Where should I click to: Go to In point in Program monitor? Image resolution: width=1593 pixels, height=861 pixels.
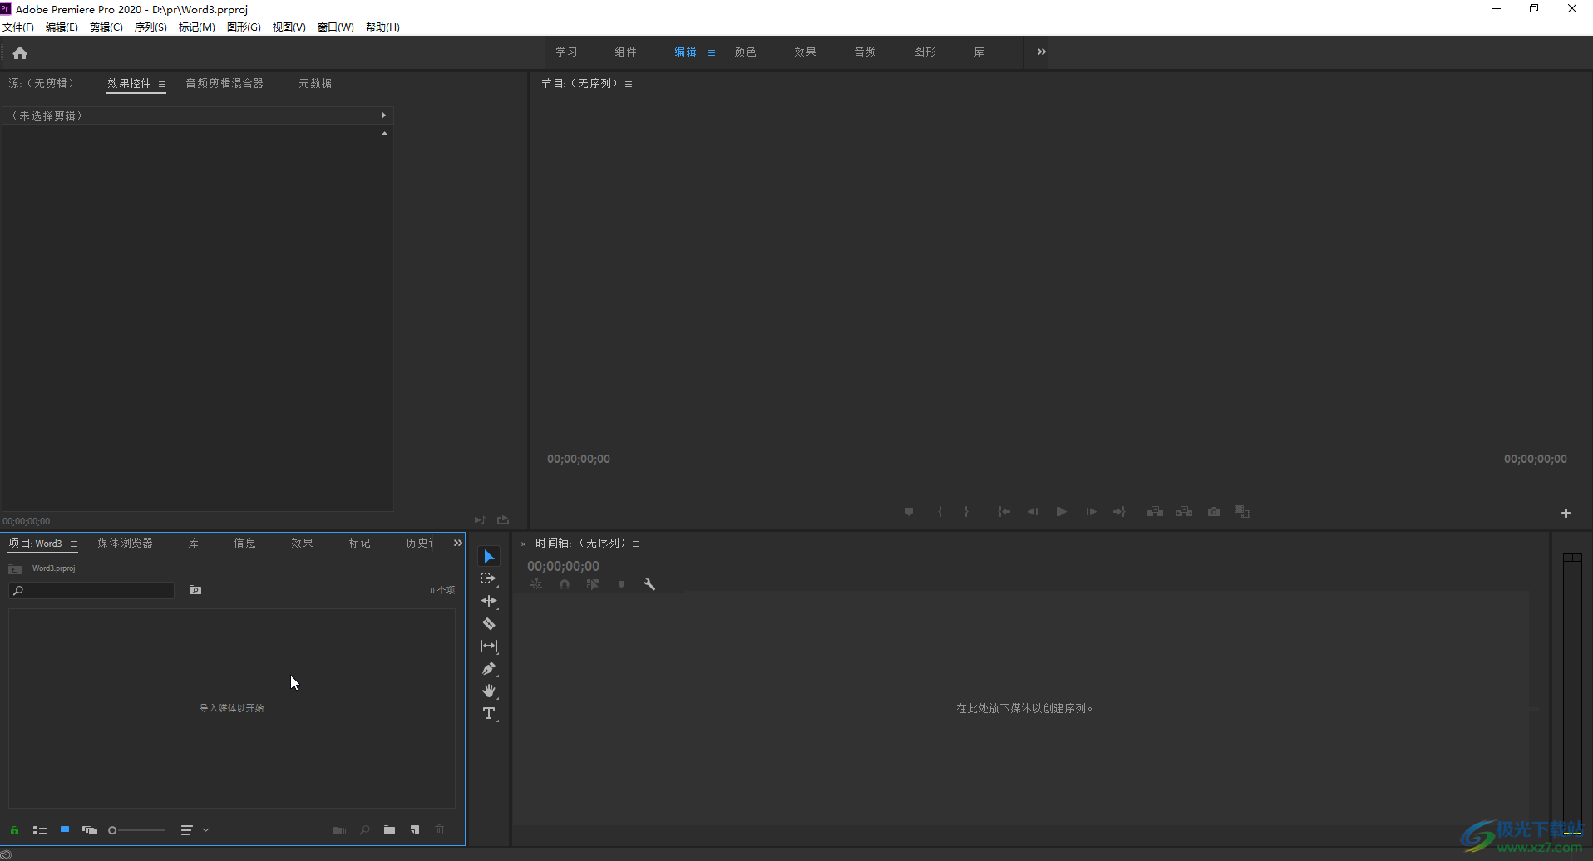(1004, 512)
